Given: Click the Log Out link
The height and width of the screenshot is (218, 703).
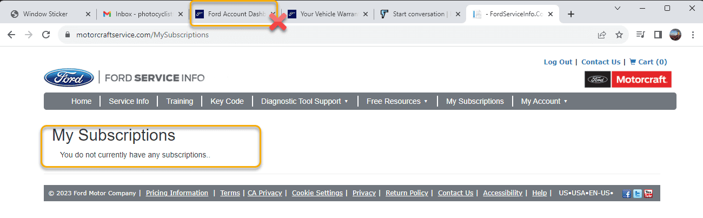Looking at the screenshot, I should tap(558, 62).
